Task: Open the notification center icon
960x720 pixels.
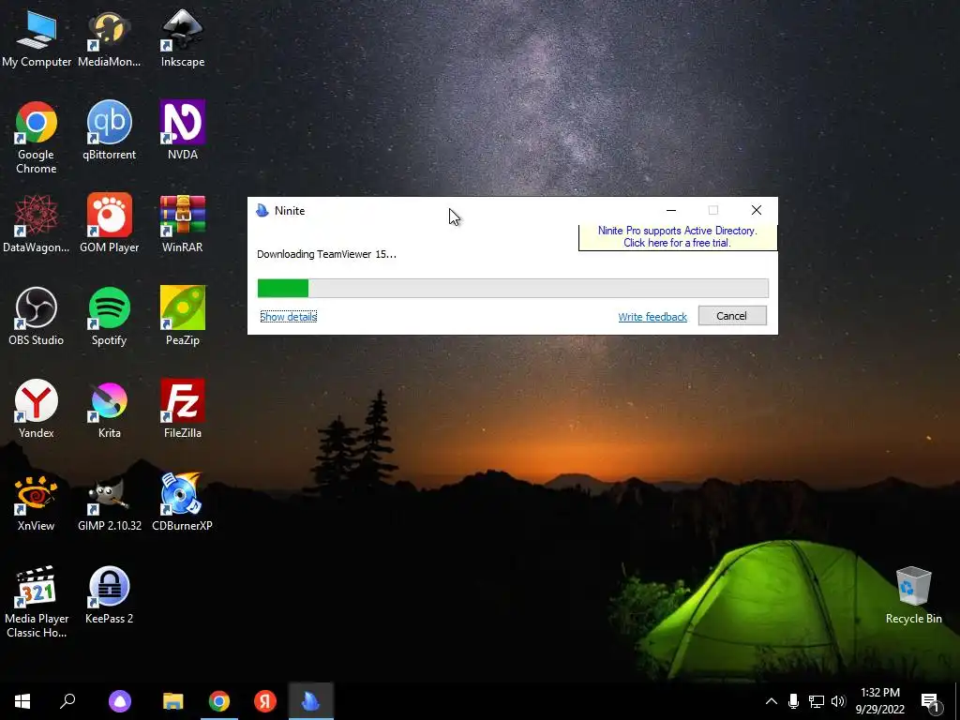Action: click(x=929, y=701)
